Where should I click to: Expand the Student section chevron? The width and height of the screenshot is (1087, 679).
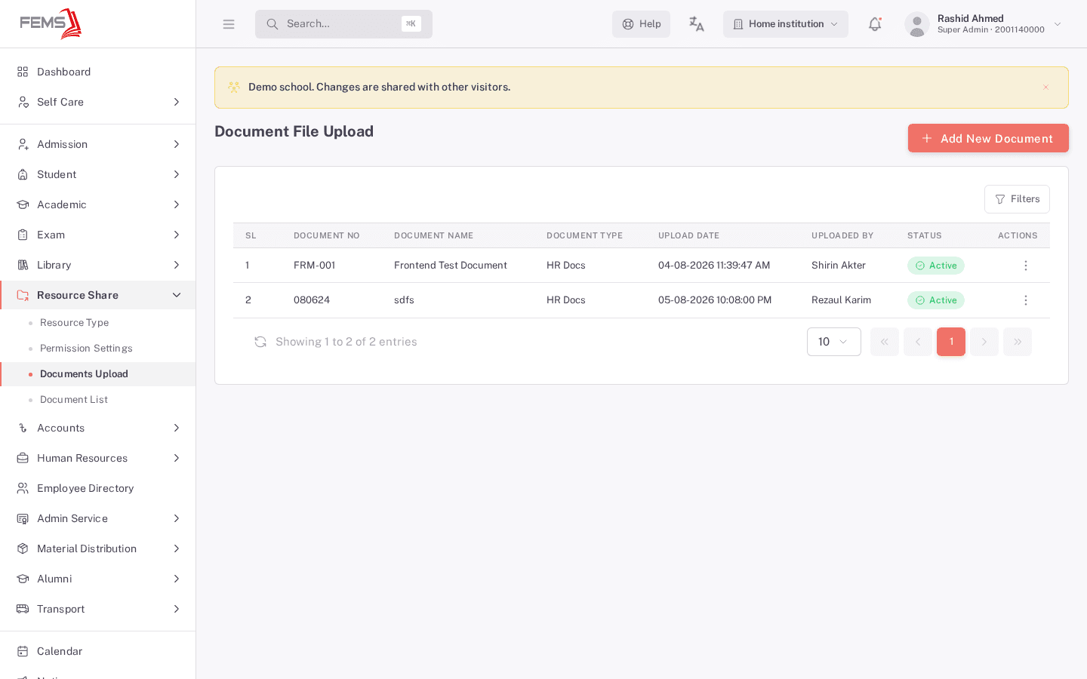pos(177,174)
